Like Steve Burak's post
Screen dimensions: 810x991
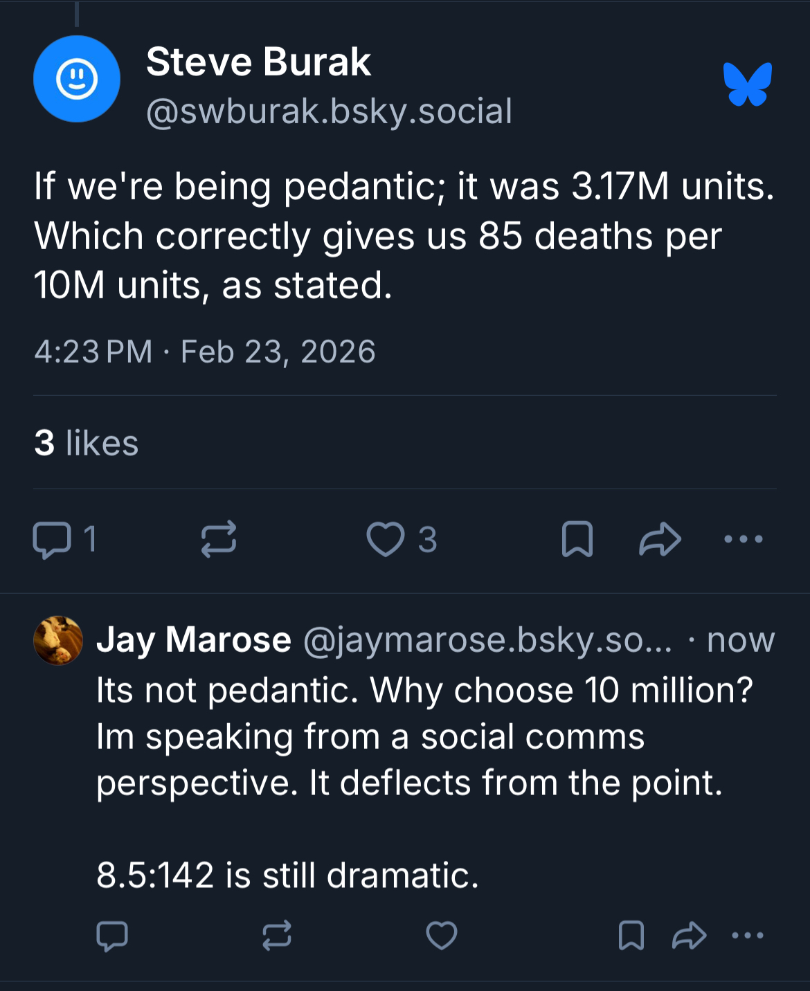(x=386, y=540)
